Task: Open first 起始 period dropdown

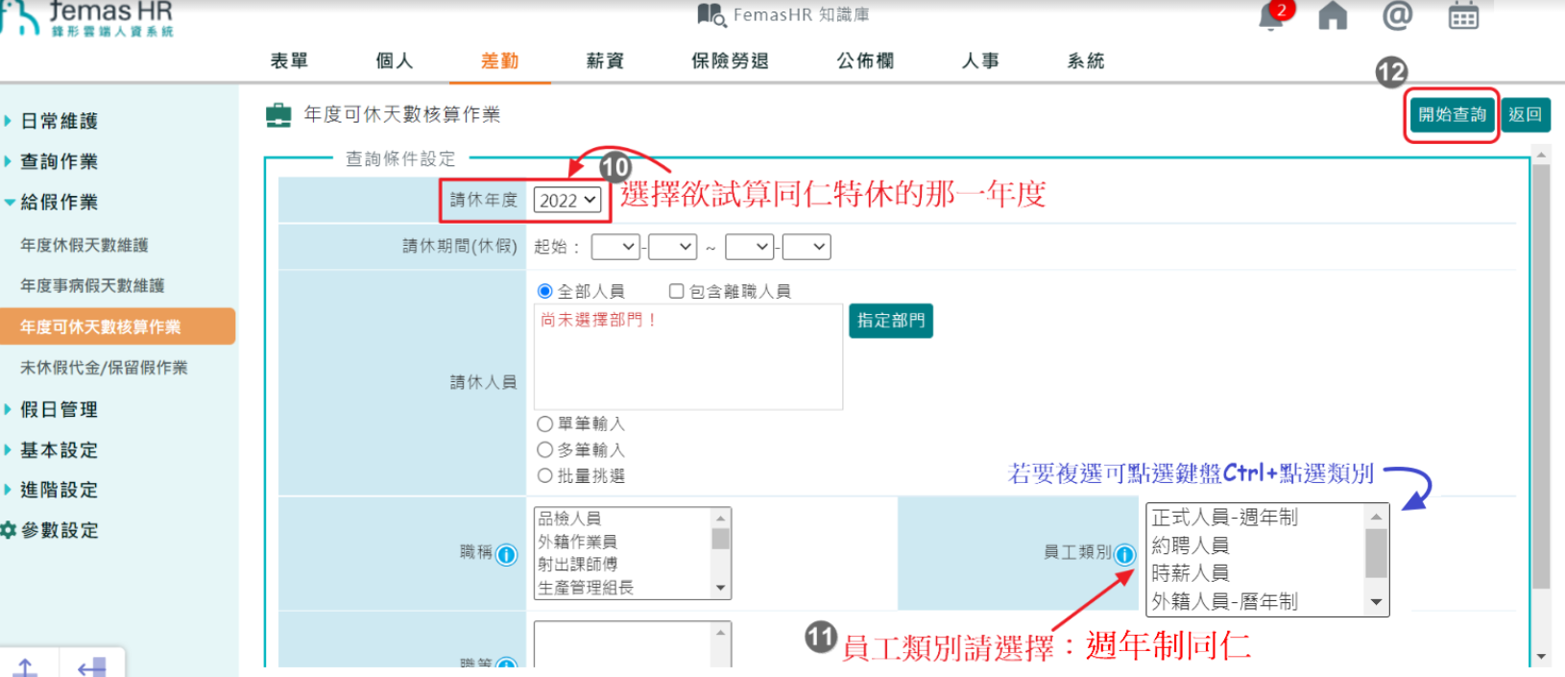Action: [x=615, y=247]
